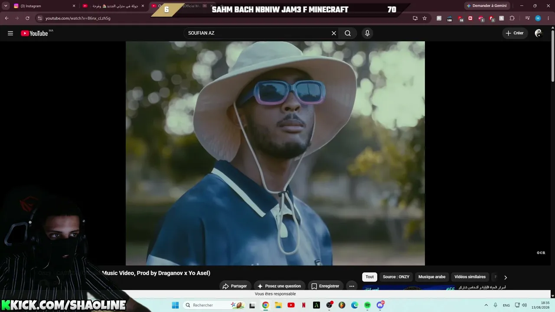Open the Chrome three-dot menu

[x=548, y=18]
